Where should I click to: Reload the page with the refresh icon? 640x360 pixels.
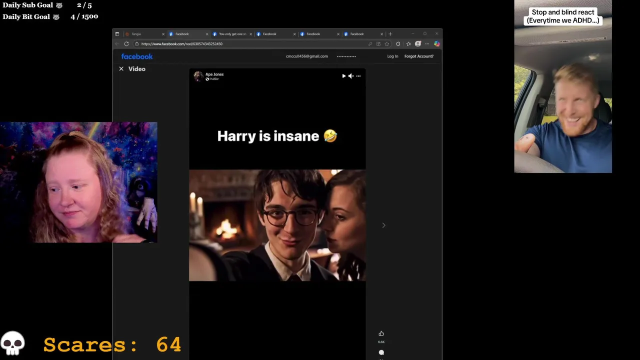(x=126, y=44)
